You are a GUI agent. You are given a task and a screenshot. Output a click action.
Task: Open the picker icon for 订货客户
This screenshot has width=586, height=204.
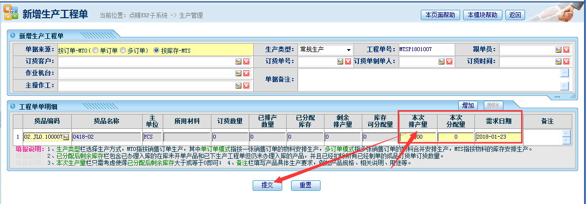(x=238, y=62)
